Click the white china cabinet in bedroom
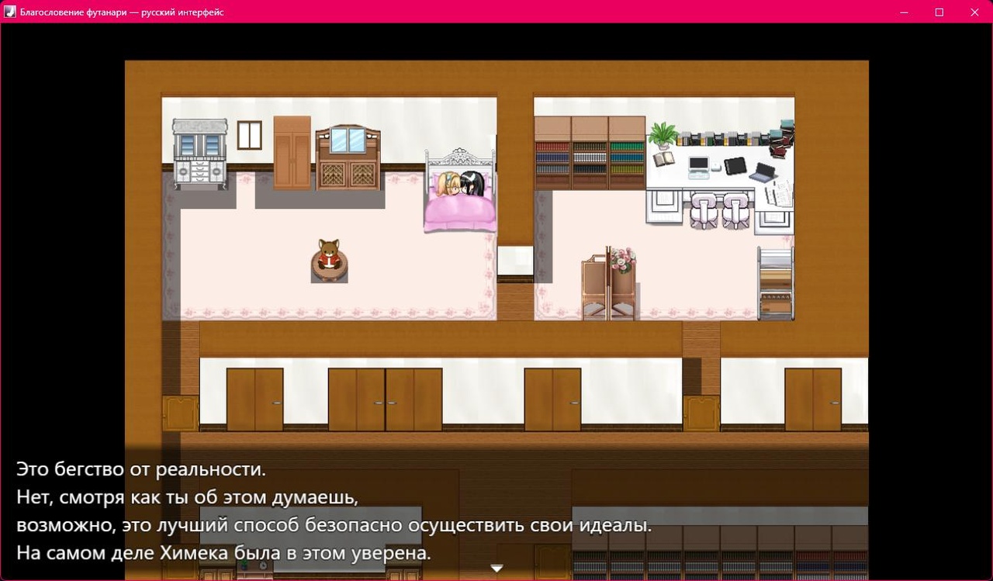 point(199,154)
